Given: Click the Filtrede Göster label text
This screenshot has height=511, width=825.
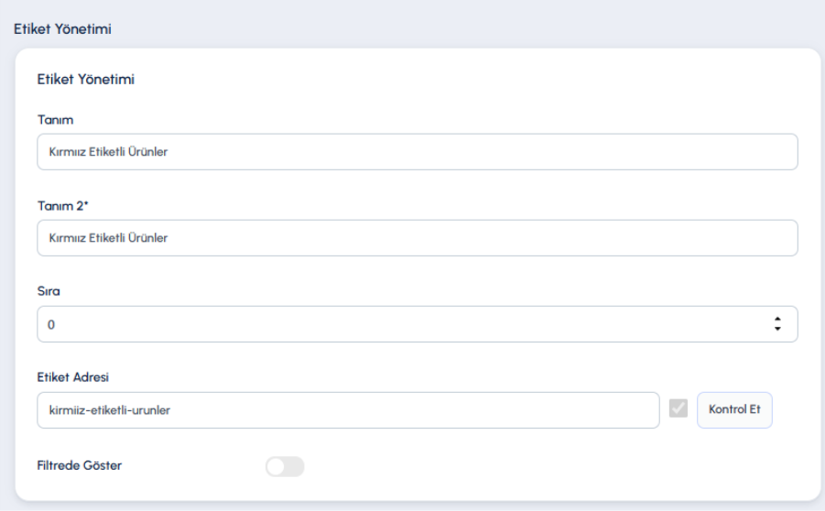Looking at the screenshot, I should point(79,465).
